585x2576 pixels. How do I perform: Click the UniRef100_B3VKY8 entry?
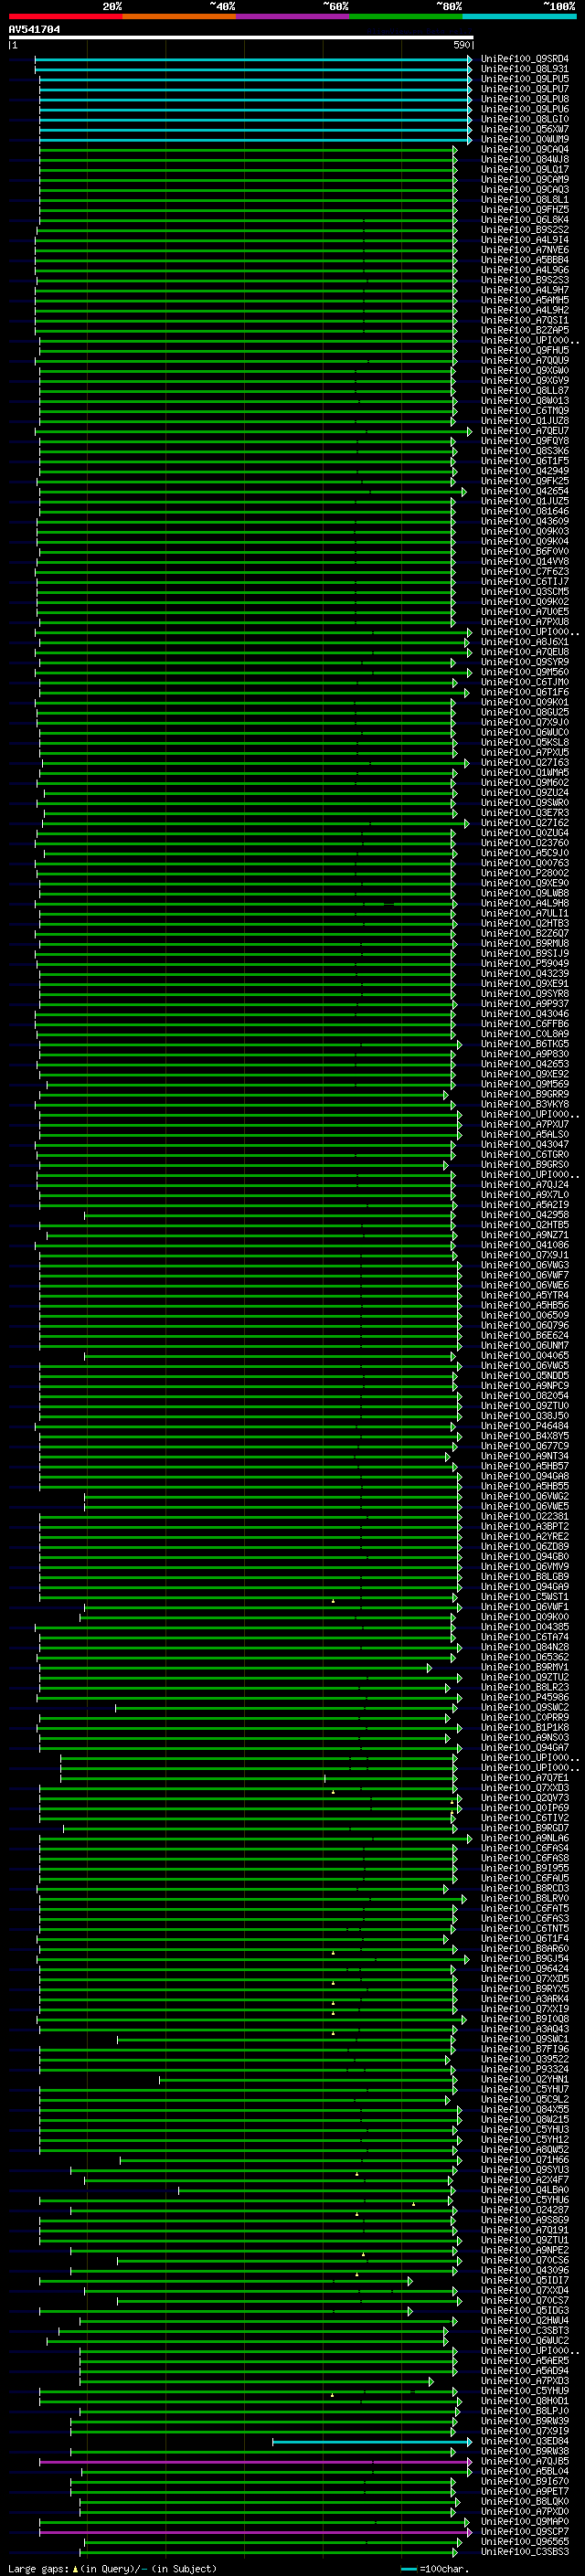pos(524,1104)
